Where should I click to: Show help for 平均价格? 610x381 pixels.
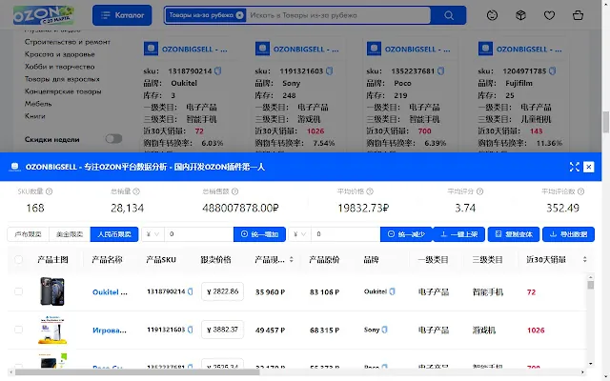pos(370,191)
